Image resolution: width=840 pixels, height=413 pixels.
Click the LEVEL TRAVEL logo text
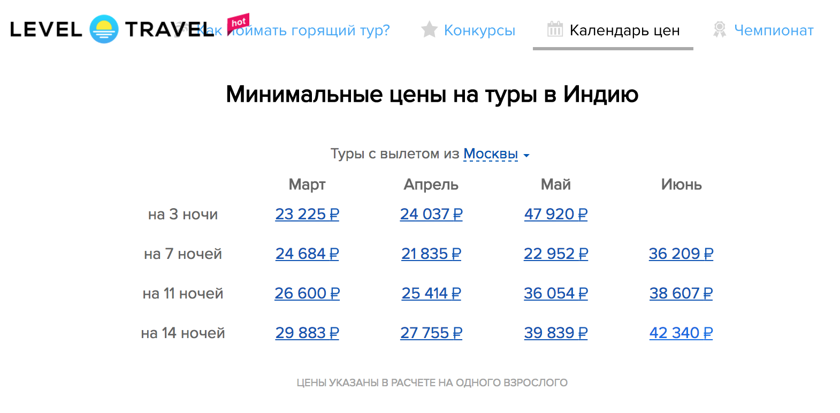coord(46,29)
